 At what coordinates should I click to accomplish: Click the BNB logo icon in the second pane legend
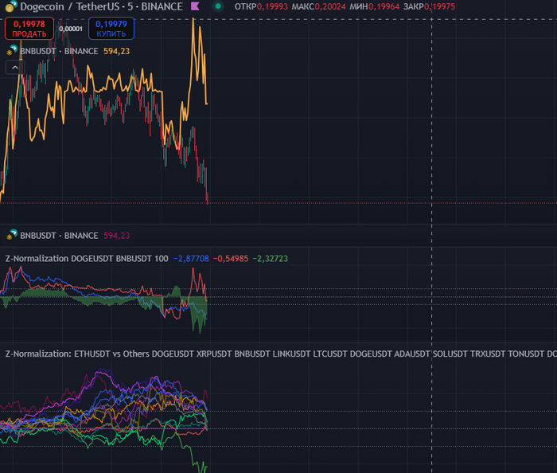[x=12, y=235]
